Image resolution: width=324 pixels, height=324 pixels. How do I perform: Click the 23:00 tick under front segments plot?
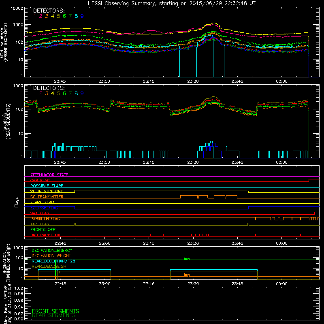coord(104,81)
